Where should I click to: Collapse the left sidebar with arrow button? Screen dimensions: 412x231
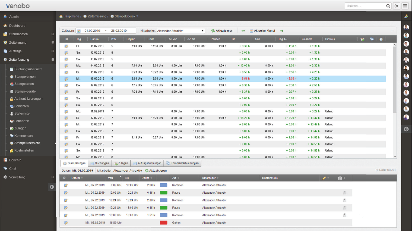click(x=52, y=187)
